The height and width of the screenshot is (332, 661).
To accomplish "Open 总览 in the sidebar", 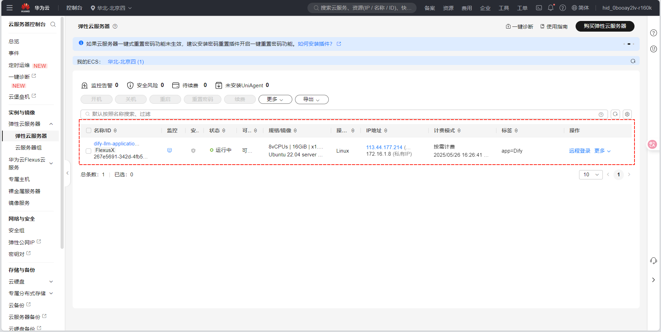I will (x=14, y=42).
